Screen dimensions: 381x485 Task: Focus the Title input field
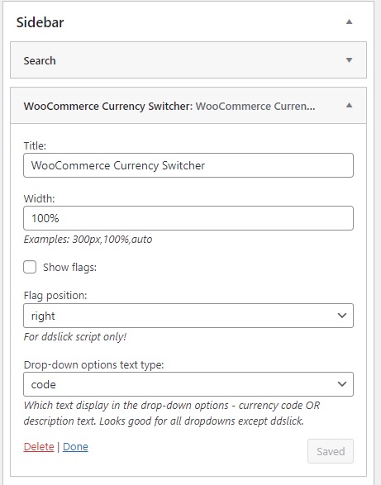click(188, 165)
